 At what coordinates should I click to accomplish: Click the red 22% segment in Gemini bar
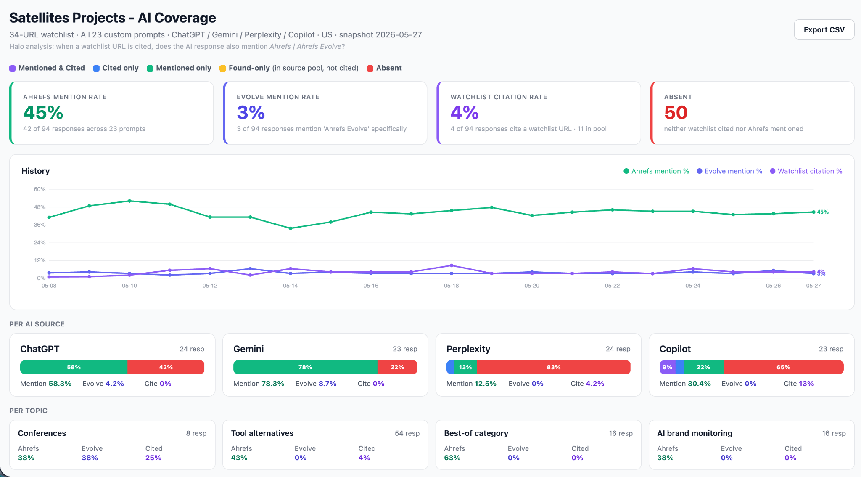click(397, 367)
